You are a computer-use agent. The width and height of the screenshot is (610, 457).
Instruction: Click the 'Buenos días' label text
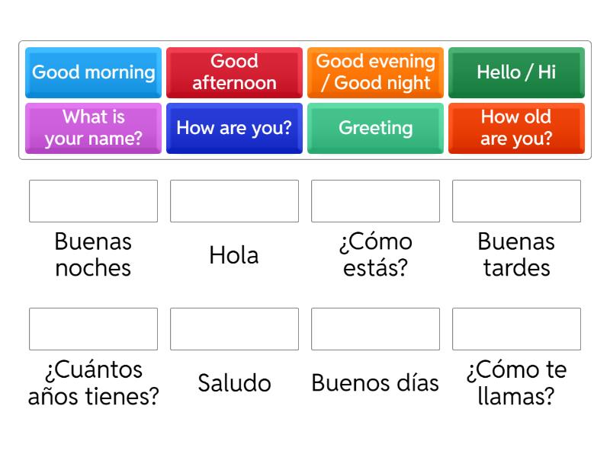(x=375, y=383)
